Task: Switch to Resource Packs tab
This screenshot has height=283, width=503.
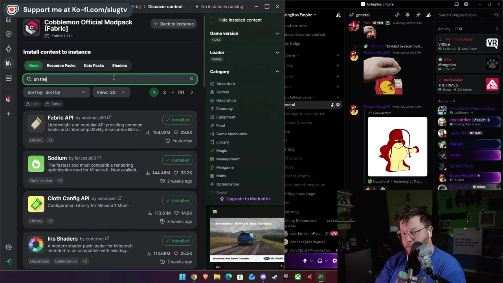Action: [61, 66]
